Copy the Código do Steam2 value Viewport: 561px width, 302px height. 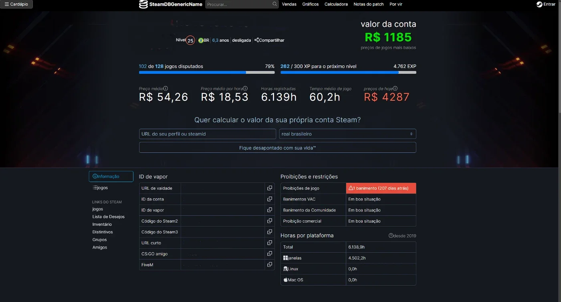click(x=270, y=221)
